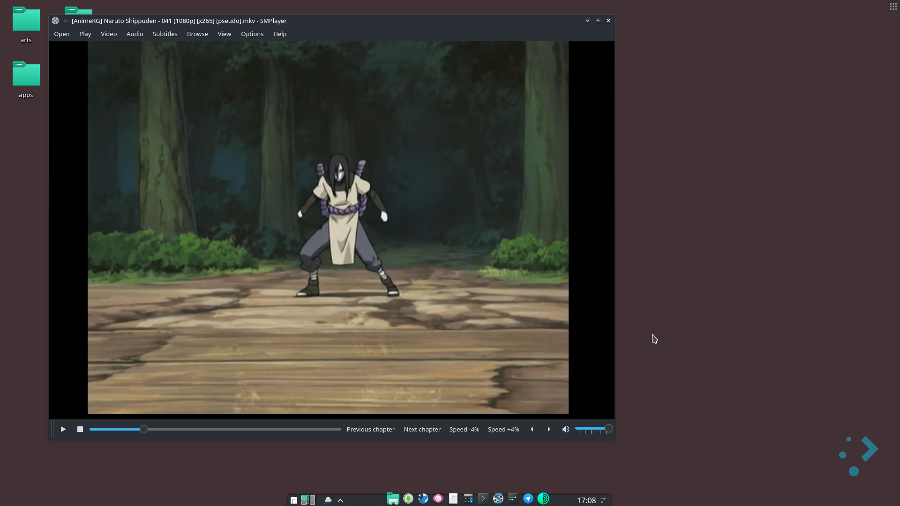900x506 pixels.
Task: Expand hidden system tray icons
Action: pyautogui.click(x=340, y=500)
